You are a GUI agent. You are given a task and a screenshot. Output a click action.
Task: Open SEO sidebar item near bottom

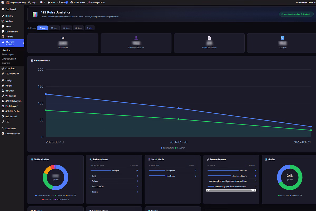(12, 122)
